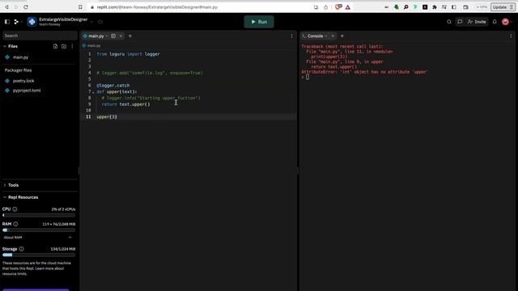The image size is (518, 291).
Task: Click the Brave shields lion icon
Action: 338,7
